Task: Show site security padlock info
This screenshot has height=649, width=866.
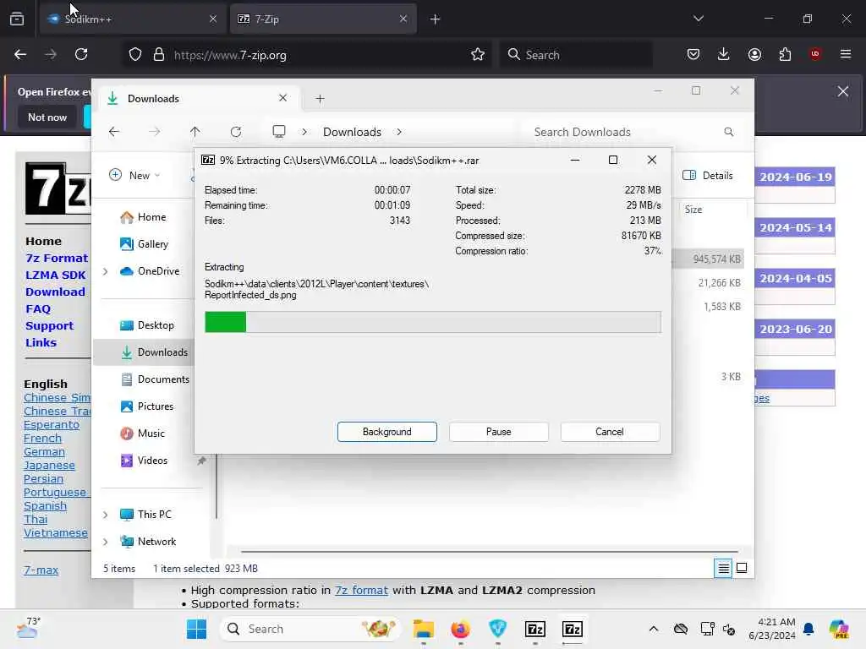Action: 159,54
